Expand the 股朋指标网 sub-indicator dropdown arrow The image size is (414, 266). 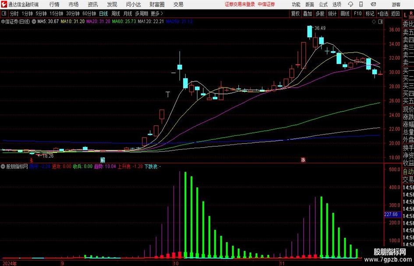point(3,166)
